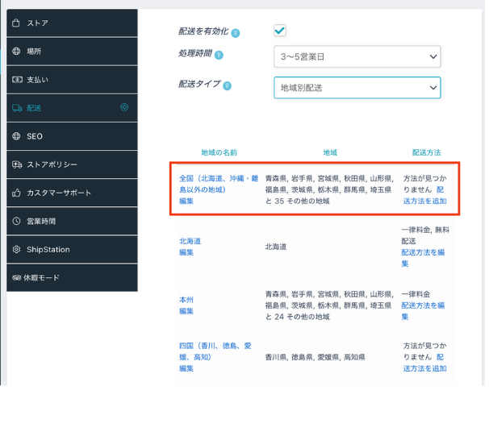
Task: Click the clock icon beside 営業時間
Action: click(16, 222)
